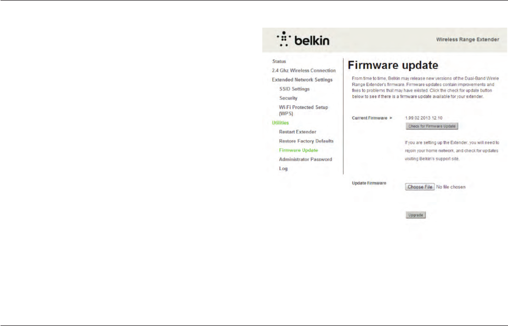Click the firmware version 1.99.02 2013.12.10

pyautogui.click(x=424, y=118)
